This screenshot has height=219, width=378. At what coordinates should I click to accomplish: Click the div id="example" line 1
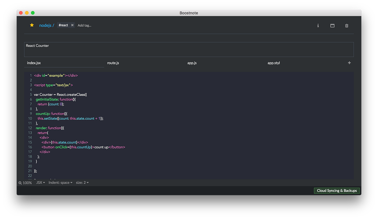[x=56, y=75]
